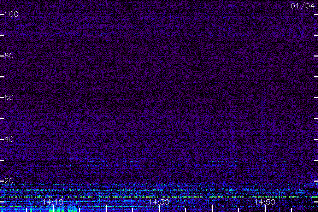Click the 01/04 date stamp
The image size is (318, 212).
[302, 6]
